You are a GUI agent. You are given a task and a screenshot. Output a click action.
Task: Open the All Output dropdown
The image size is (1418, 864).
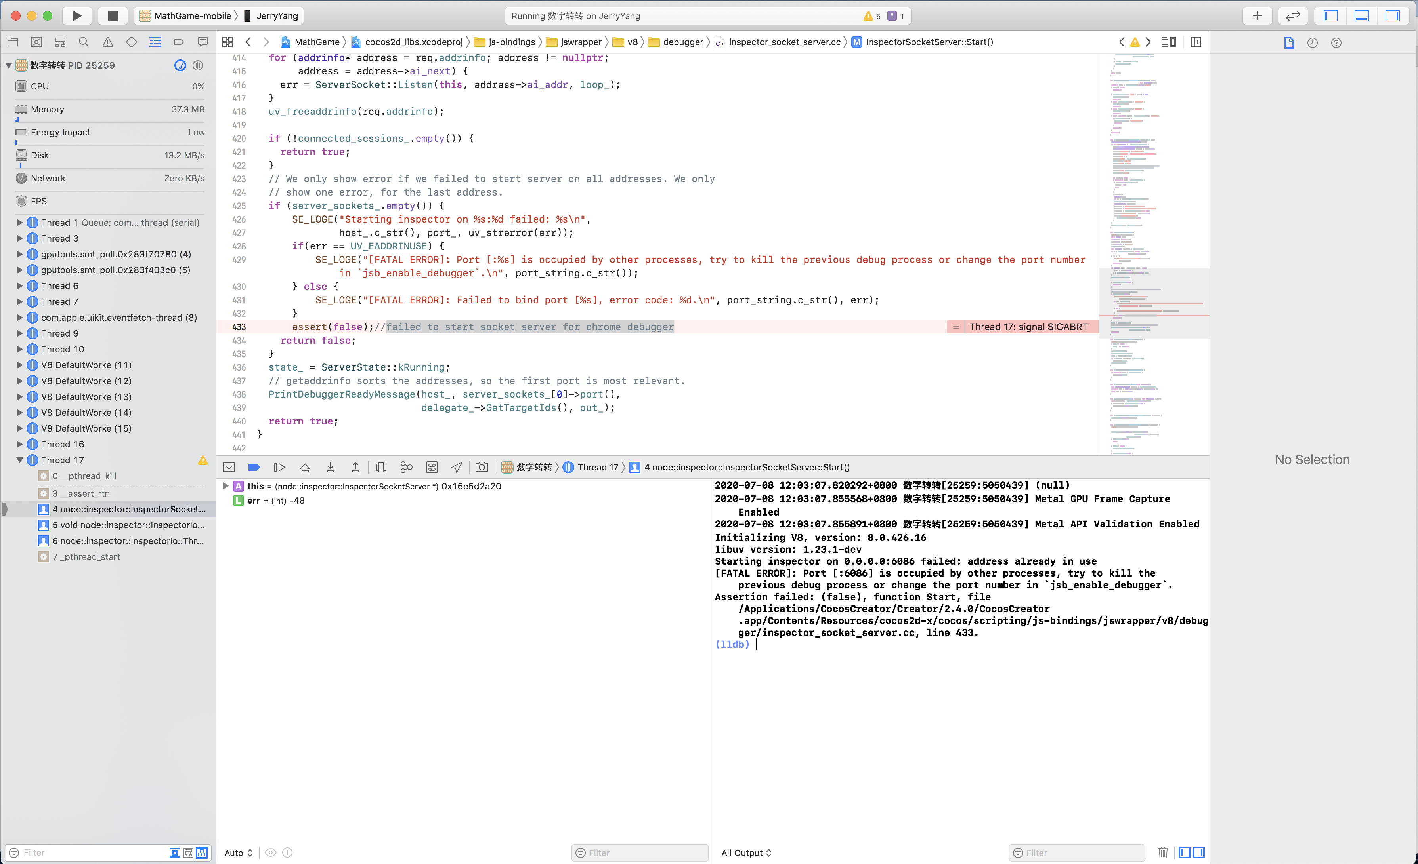(746, 853)
